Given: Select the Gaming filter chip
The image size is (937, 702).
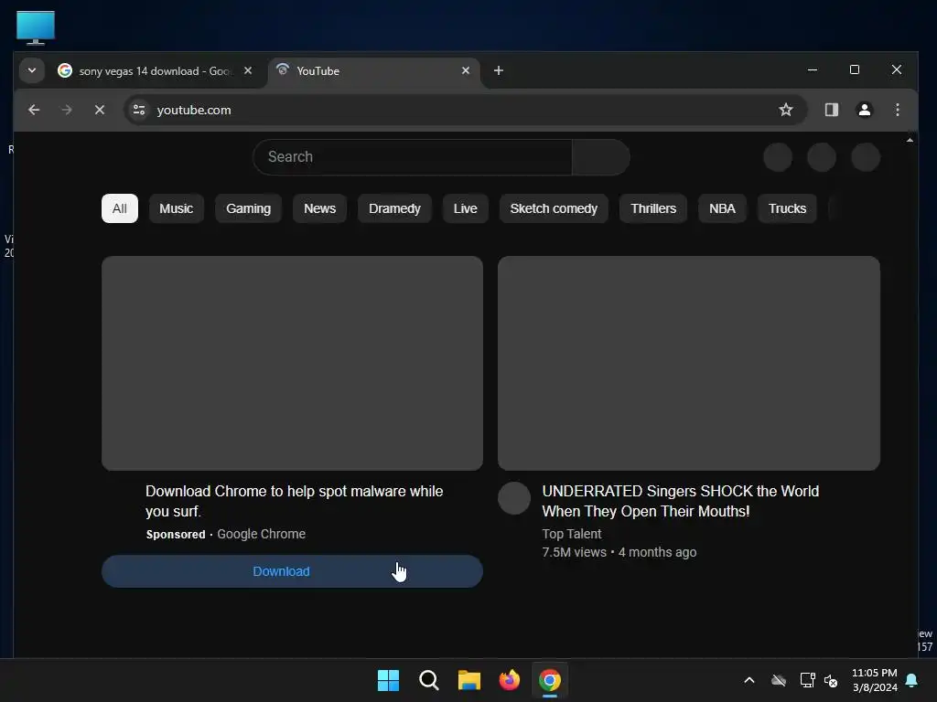Looking at the screenshot, I should 249,208.
